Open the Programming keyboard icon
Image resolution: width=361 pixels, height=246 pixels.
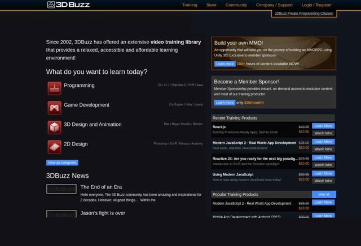(x=54, y=89)
